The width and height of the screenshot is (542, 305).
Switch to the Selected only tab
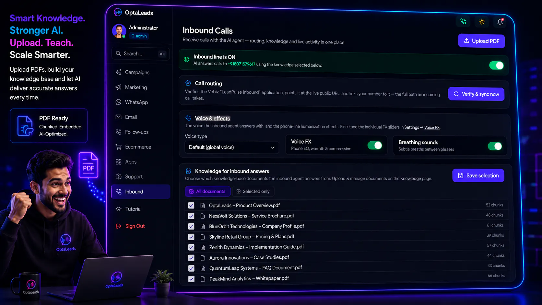tap(253, 191)
